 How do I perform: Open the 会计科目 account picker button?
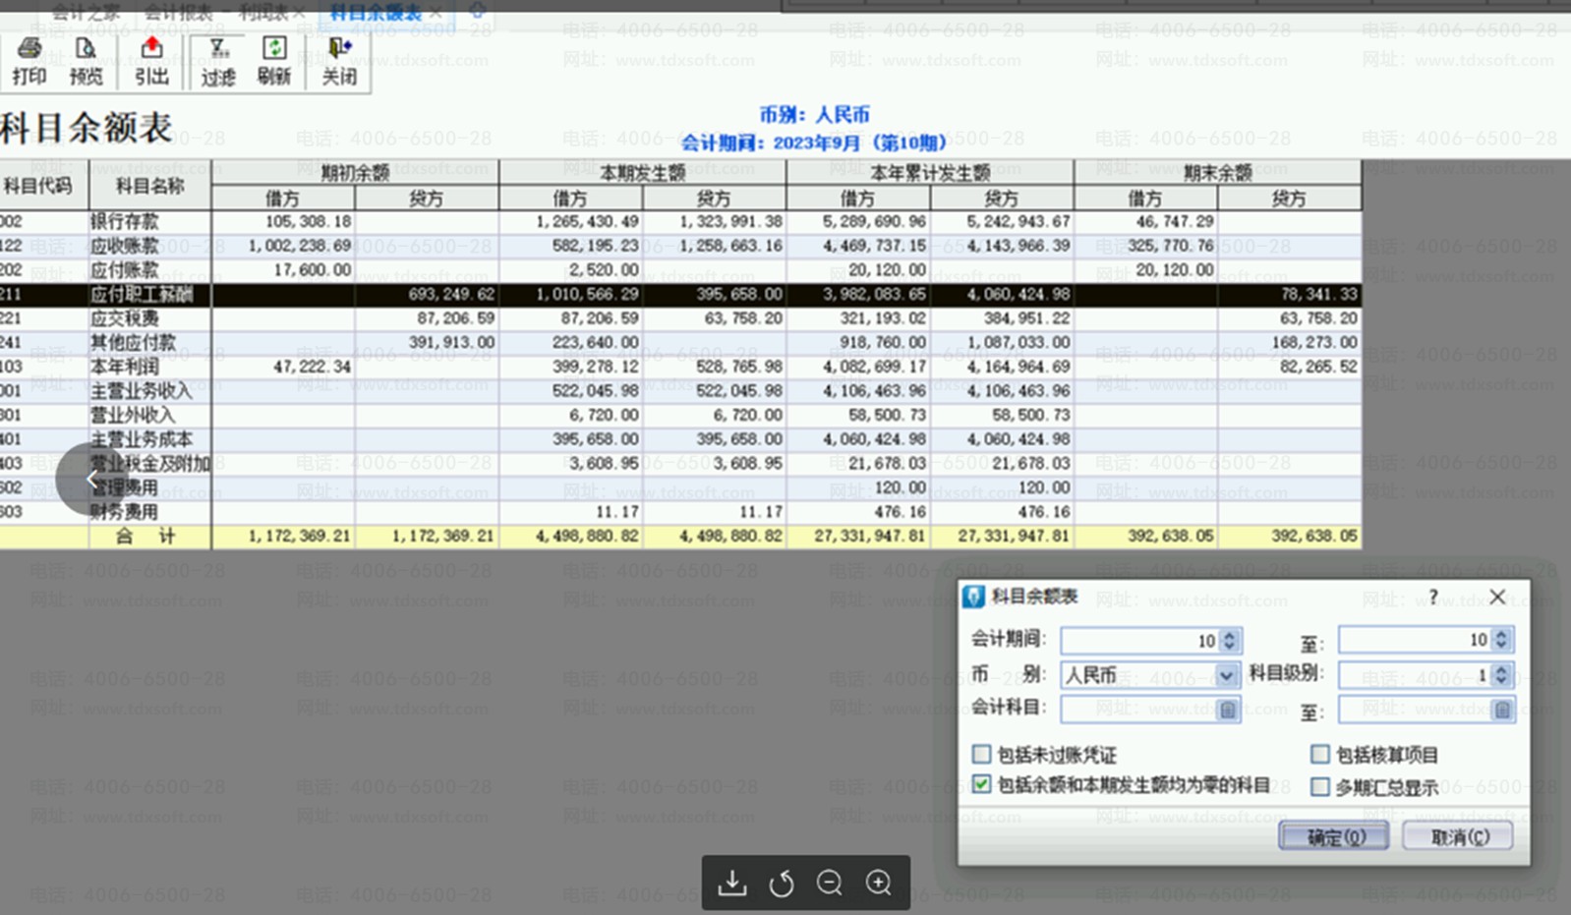(x=1227, y=710)
